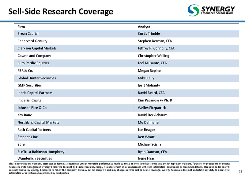This screenshot has height=175, width=245.
Task: Click analyst name 'Megan Repine'
Action: coord(149,71)
